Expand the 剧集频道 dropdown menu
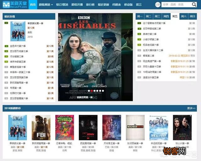The height and width of the screenshot is (161, 201). coord(46,5)
